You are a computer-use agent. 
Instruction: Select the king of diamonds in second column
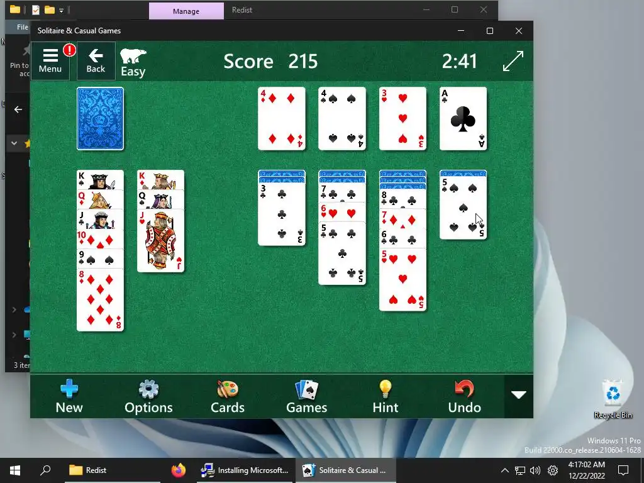(160, 180)
